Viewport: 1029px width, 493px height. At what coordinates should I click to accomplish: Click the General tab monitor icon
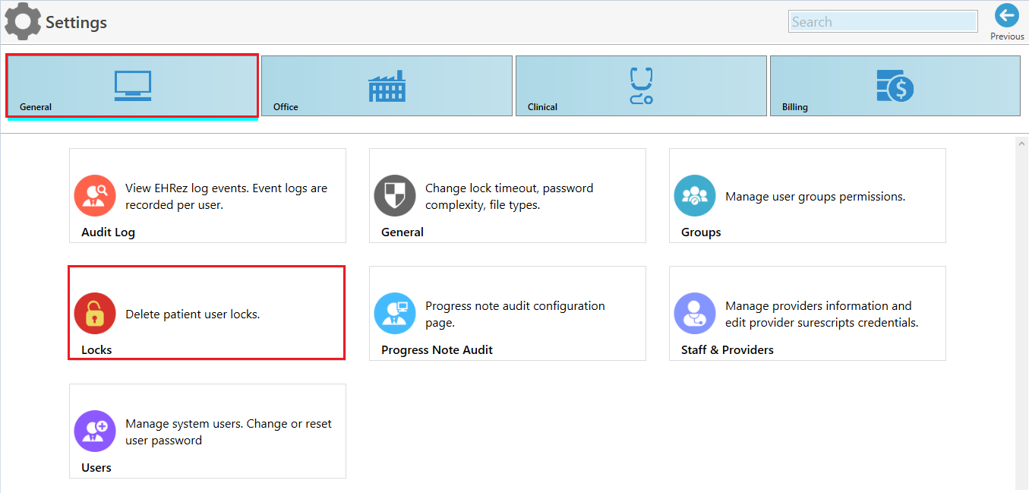133,86
